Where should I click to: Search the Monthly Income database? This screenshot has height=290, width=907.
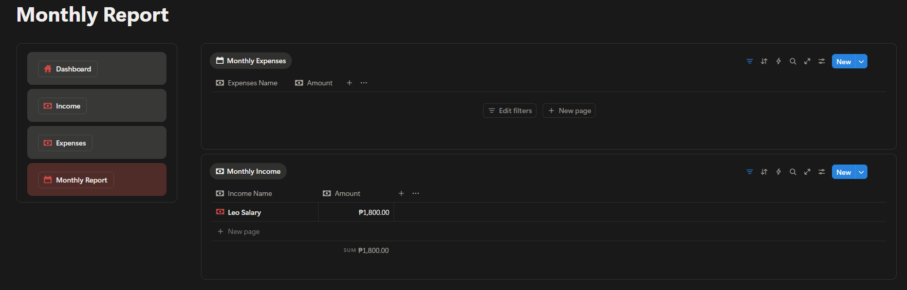pyautogui.click(x=793, y=172)
